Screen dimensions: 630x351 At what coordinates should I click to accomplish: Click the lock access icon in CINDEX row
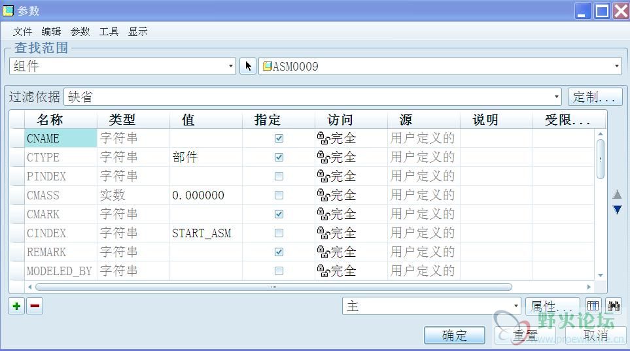[x=323, y=233]
